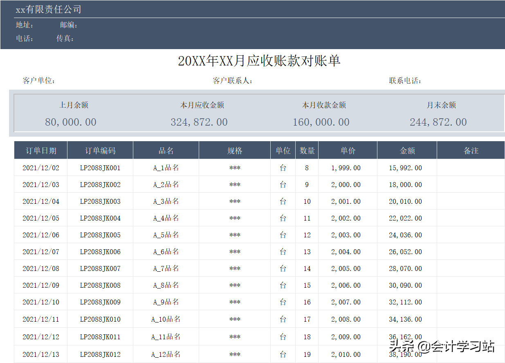Click the 地址 label in header
Viewport: 505px width, 363px height.
[25, 25]
